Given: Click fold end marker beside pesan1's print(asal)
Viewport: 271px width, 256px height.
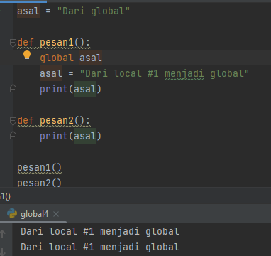Looking at the screenshot, I should click(13, 89).
